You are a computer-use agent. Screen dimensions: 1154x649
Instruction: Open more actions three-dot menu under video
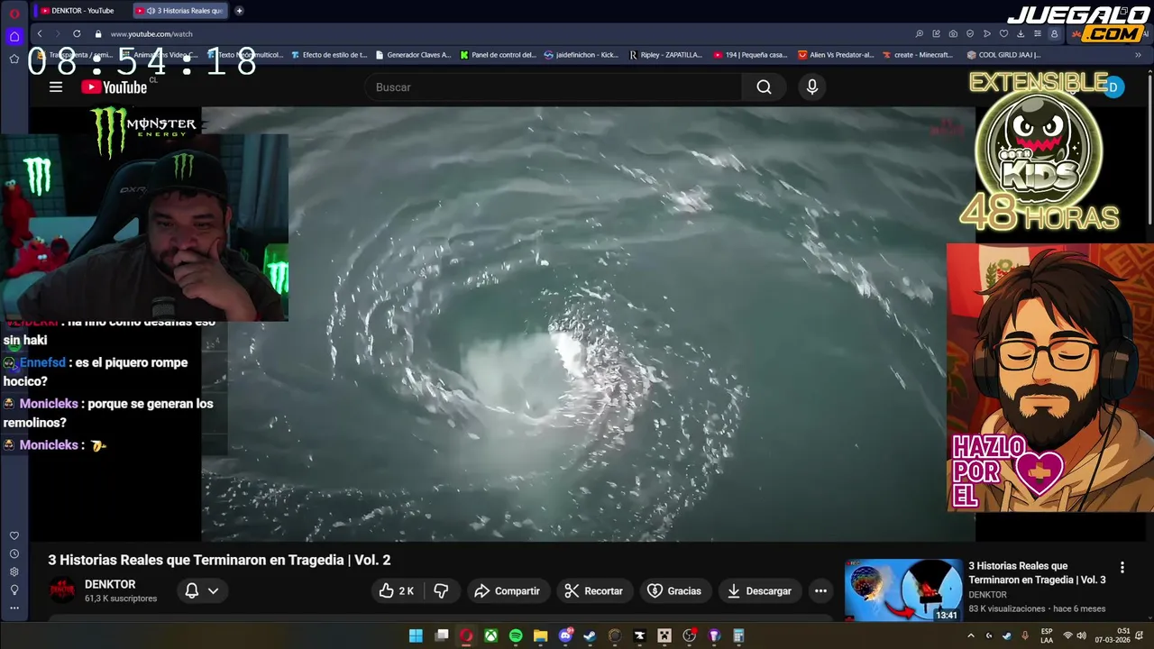coord(820,591)
